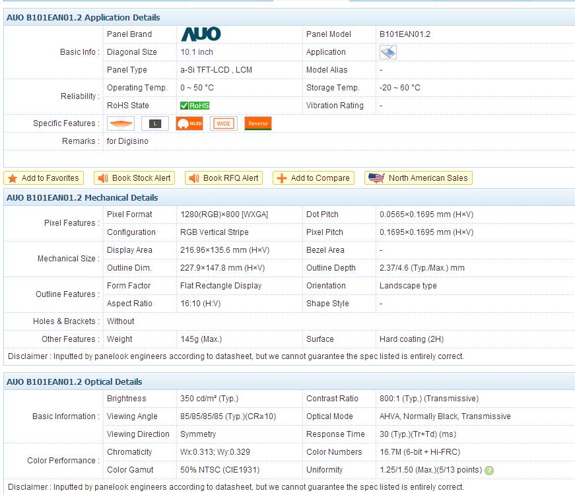Click response time '30 (Typ.)(Tr+Td) (ms)'

point(418,434)
